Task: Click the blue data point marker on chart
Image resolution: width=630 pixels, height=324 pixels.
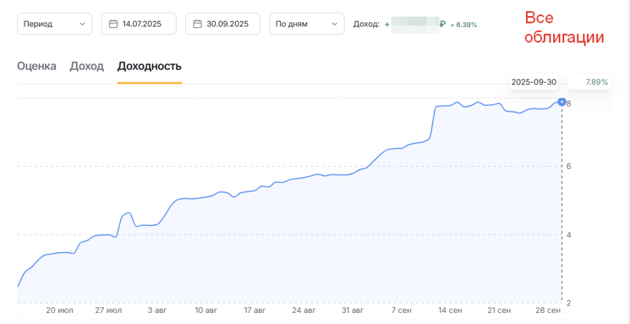Action: (x=561, y=102)
